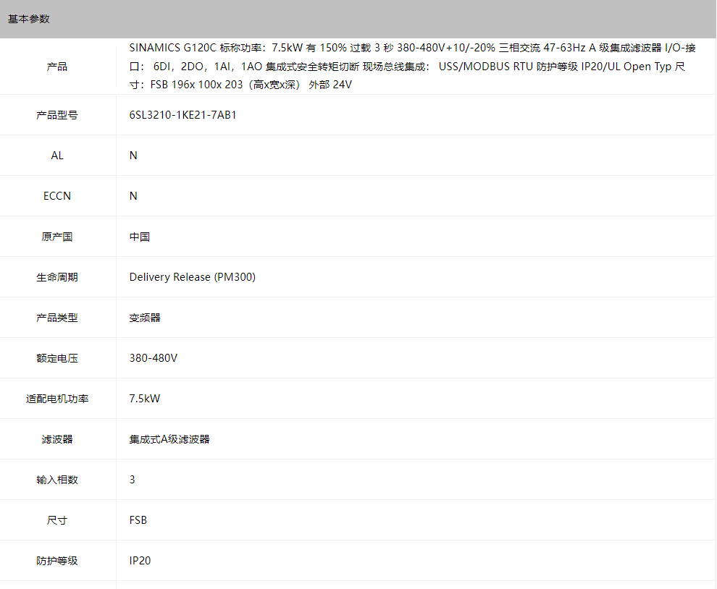
Task: Select the 防护等级 label
Action: coord(57,561)
